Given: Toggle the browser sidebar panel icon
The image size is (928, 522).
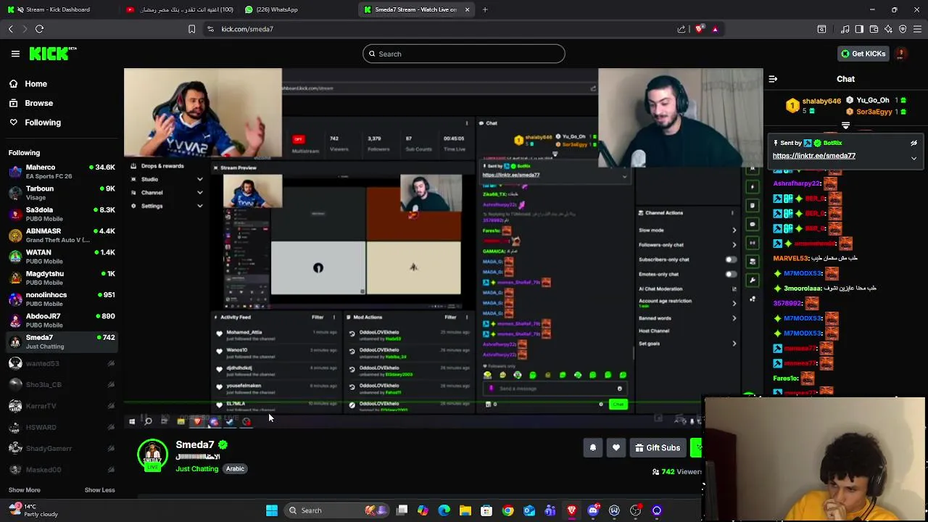Looking at the screenshot, I should tap(859, 29).
